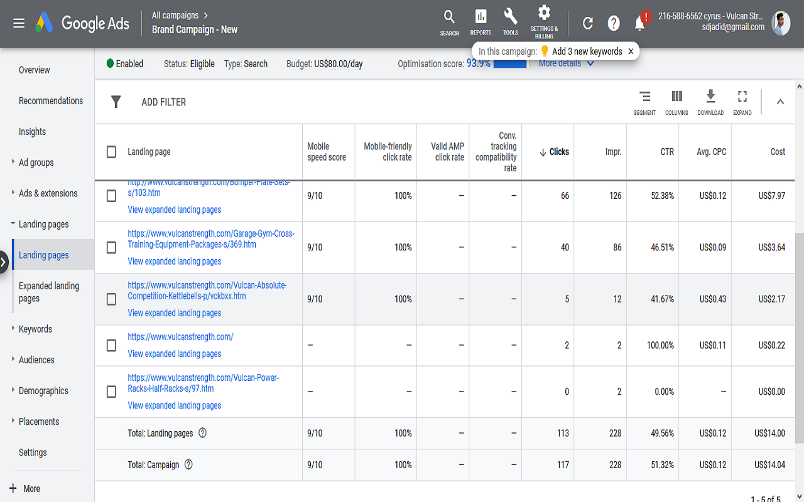This screenshot has width=804, height=502.
Task: Click help icon beside Total: Campaign
Action: click(188, 465)
